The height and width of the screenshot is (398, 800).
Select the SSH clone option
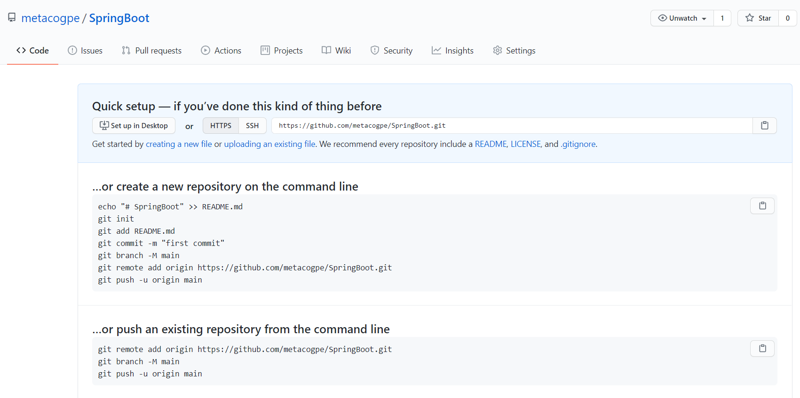(x=253, y=125)
